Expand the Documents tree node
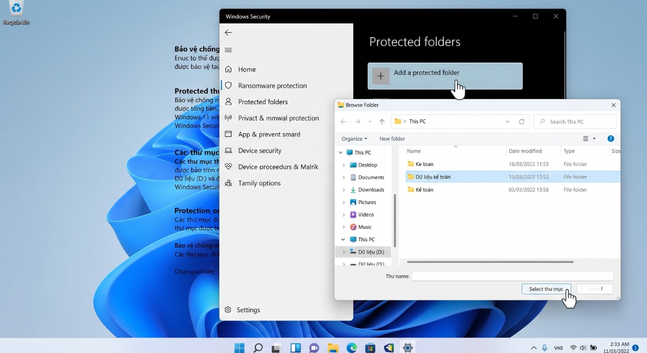Screen dimensions: 647x353 [x=344, y=178]
